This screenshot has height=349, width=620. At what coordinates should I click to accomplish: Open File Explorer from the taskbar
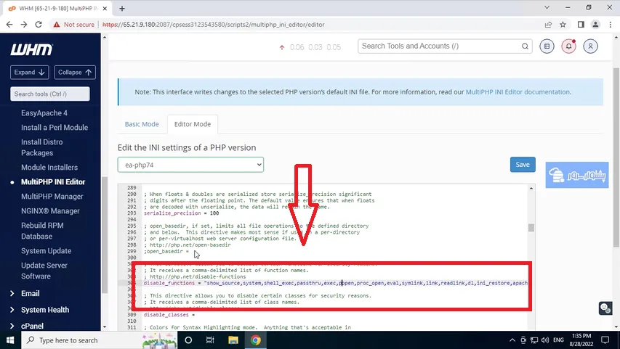233,340
